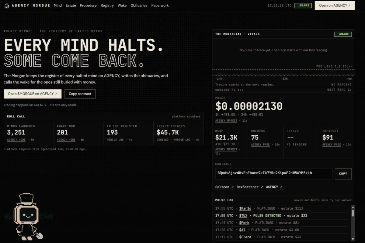Click the FEE LINE 0.1 SOL/H label
This screenshot has width=365, height=243.
pos(334,66)
